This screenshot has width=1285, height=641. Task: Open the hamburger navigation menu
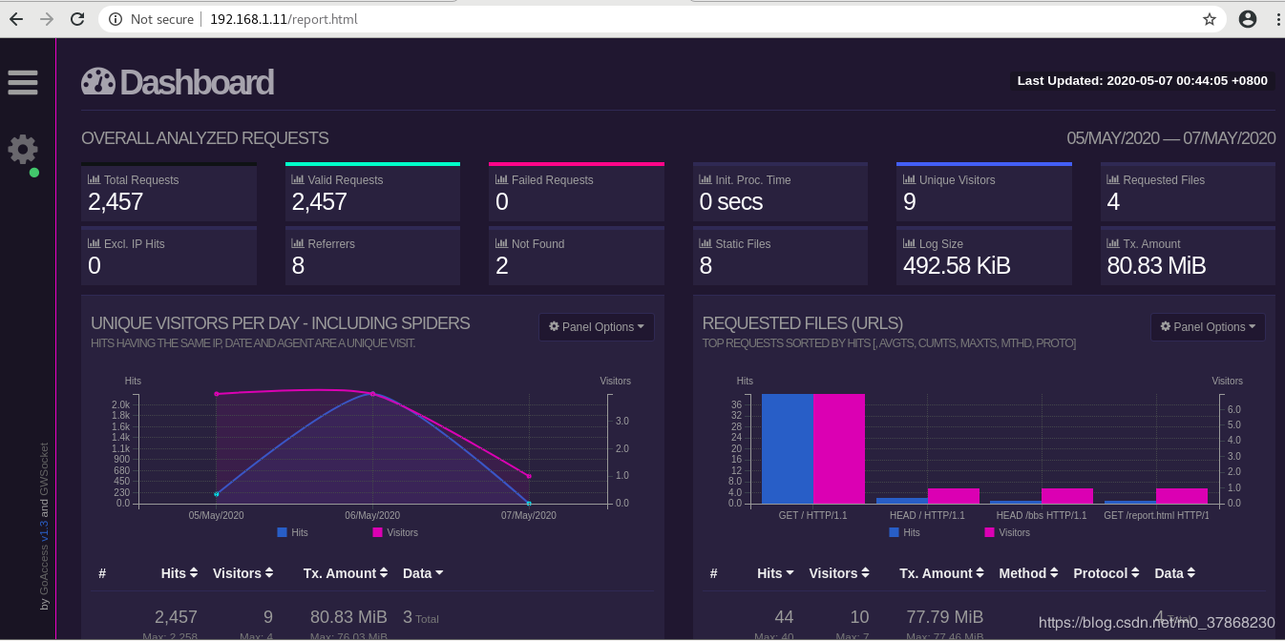tap(22, 83)
